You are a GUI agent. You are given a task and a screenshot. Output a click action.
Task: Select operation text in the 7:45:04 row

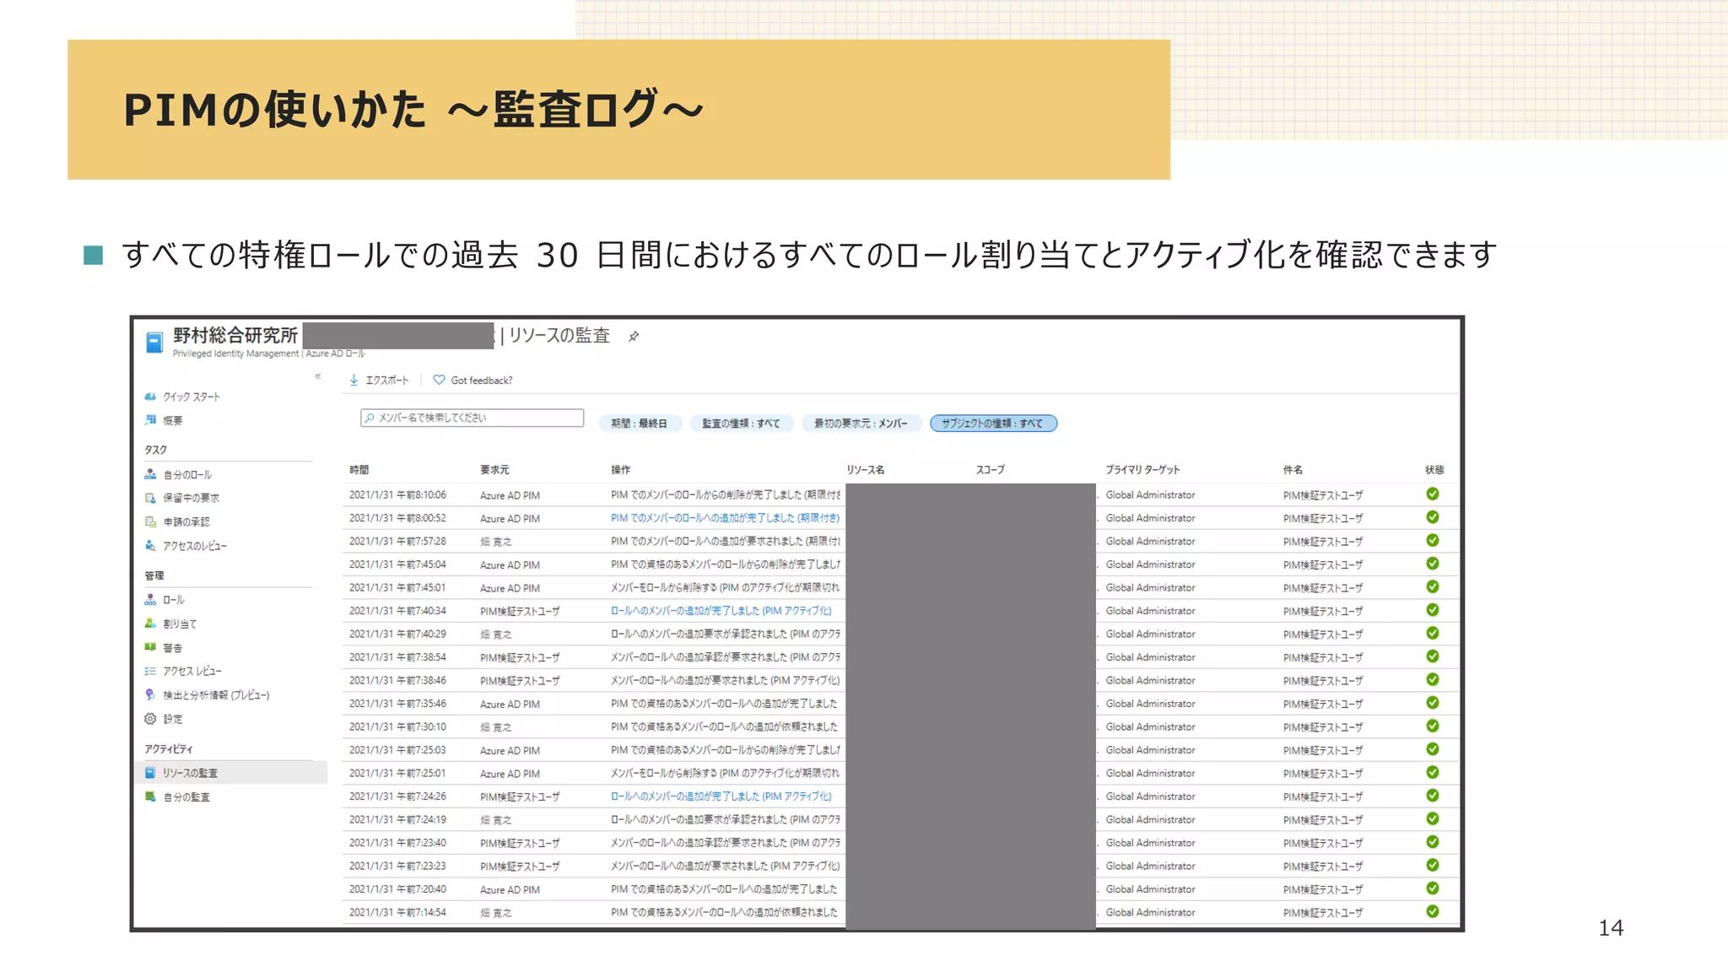(725, 564)
